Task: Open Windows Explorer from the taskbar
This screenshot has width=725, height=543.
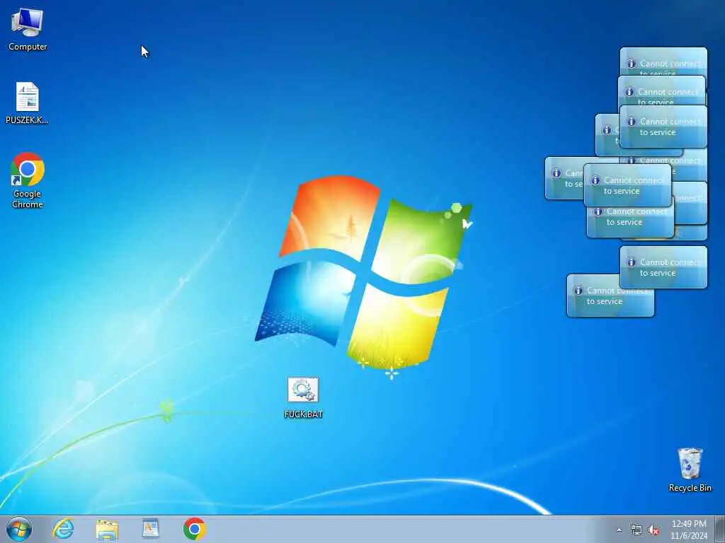Action: [x=107, y=529]
